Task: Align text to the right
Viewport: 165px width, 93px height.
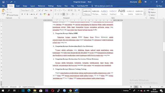Action: pyautogui.click(x=61, y=14)
